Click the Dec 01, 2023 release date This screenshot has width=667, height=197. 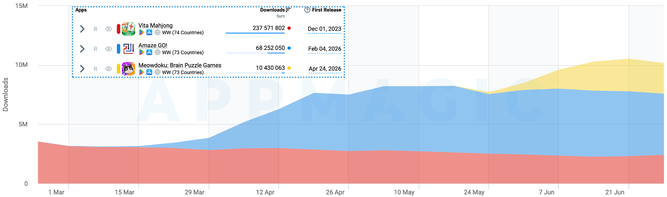[325, 29]
